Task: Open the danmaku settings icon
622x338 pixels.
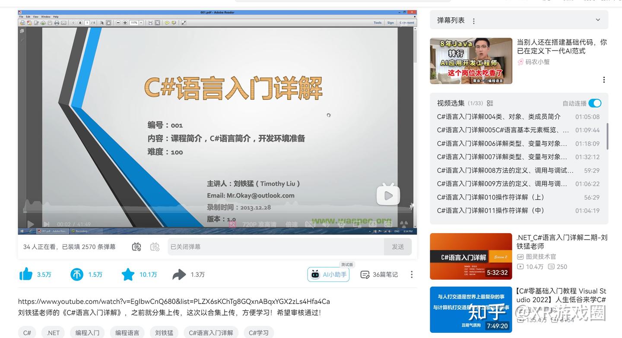Action: (155, 247)
